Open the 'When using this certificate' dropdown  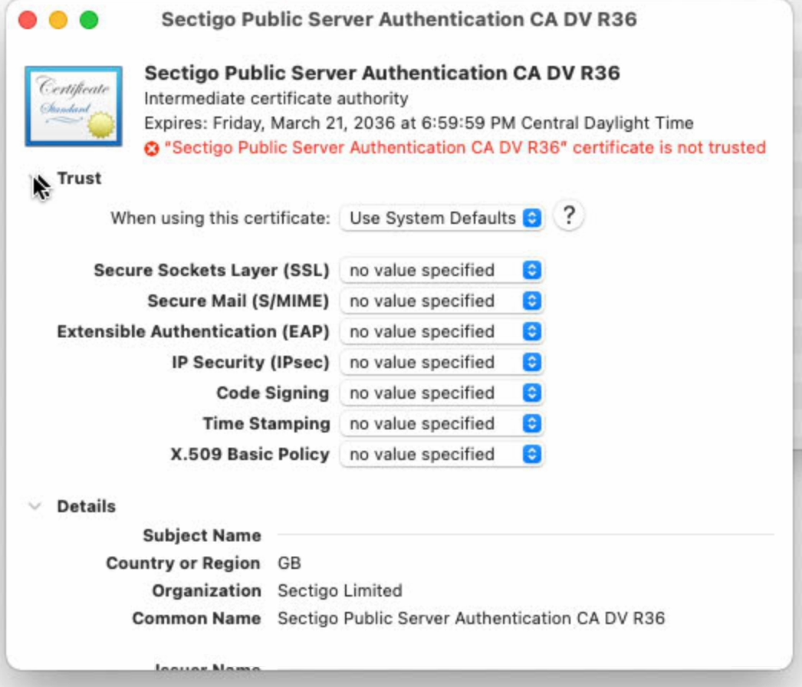coord(442,218)
